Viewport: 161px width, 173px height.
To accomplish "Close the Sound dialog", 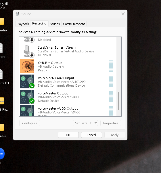I will point(123,14).
